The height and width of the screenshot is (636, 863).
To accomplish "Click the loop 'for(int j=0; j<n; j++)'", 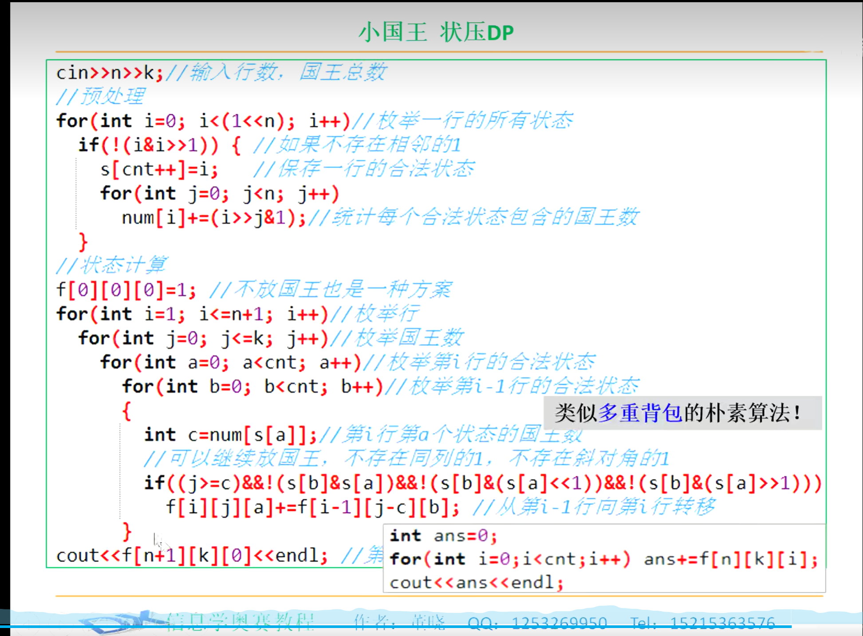I will tap(220, 194).
